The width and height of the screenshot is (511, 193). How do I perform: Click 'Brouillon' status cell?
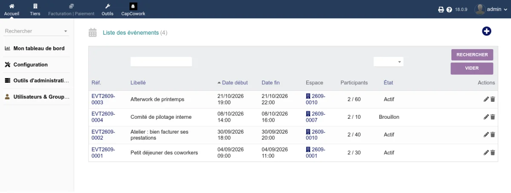click(x=389, y=117)
